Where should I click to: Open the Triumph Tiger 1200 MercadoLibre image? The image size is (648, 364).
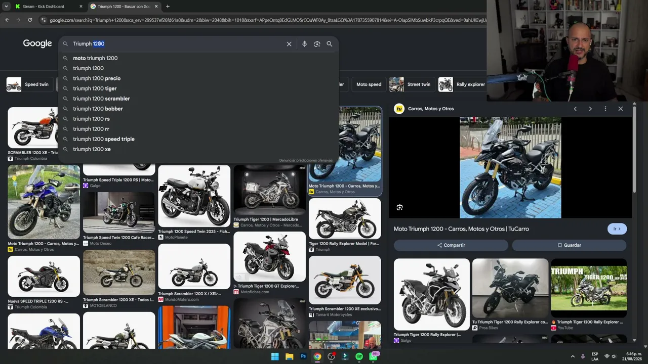tap(269, 190)
